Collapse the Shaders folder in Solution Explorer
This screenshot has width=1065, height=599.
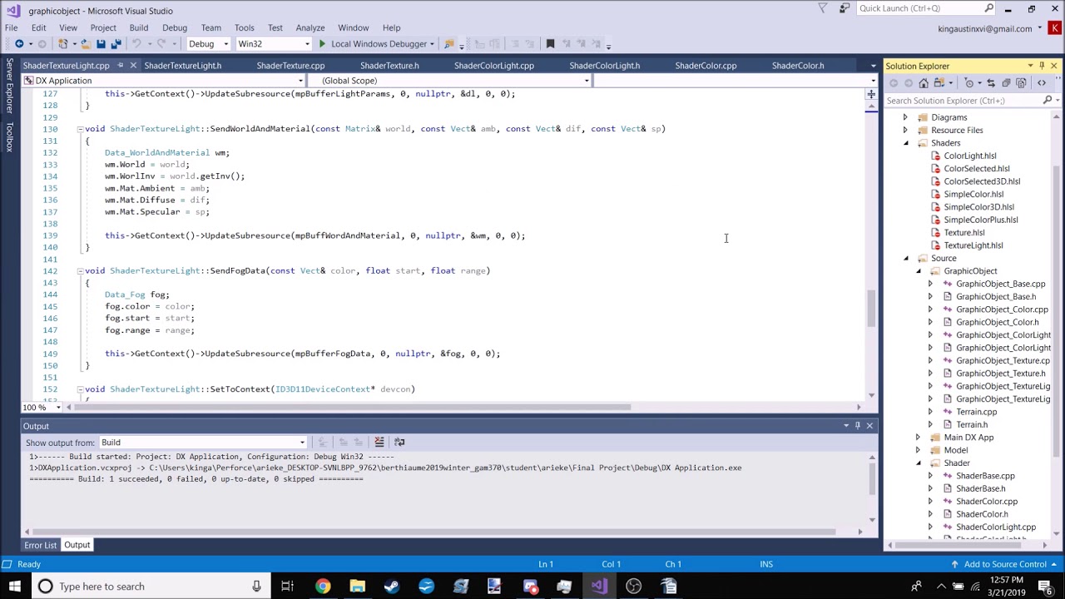click(905, 143)
